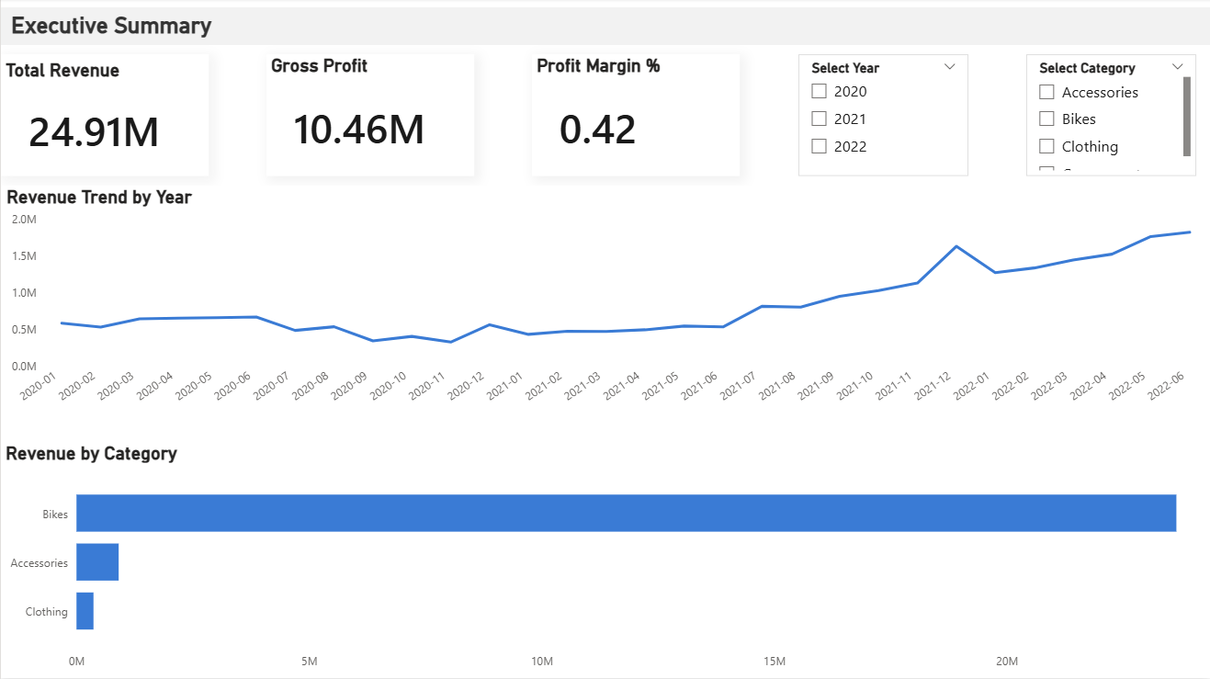The image size is (1210, 679).
Task: Click the Revenue Trend by Year chart title
Action: [98, 197]
